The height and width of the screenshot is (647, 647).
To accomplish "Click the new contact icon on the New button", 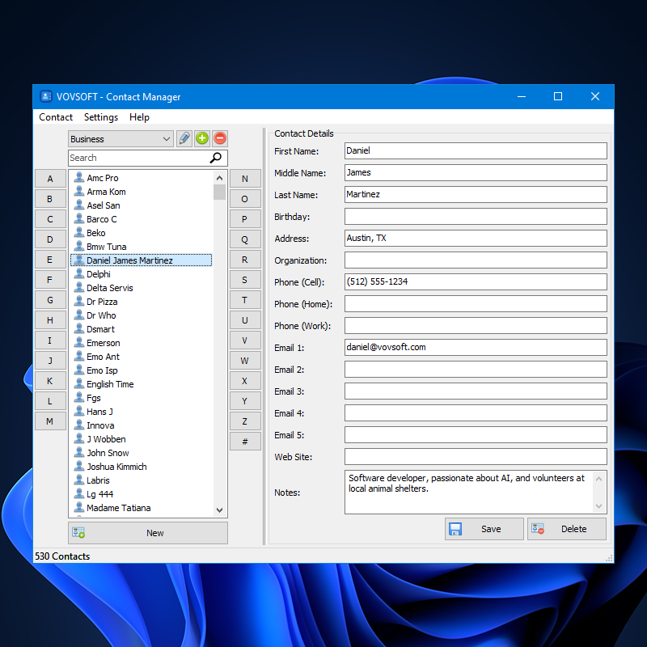I will pos(78,533).
